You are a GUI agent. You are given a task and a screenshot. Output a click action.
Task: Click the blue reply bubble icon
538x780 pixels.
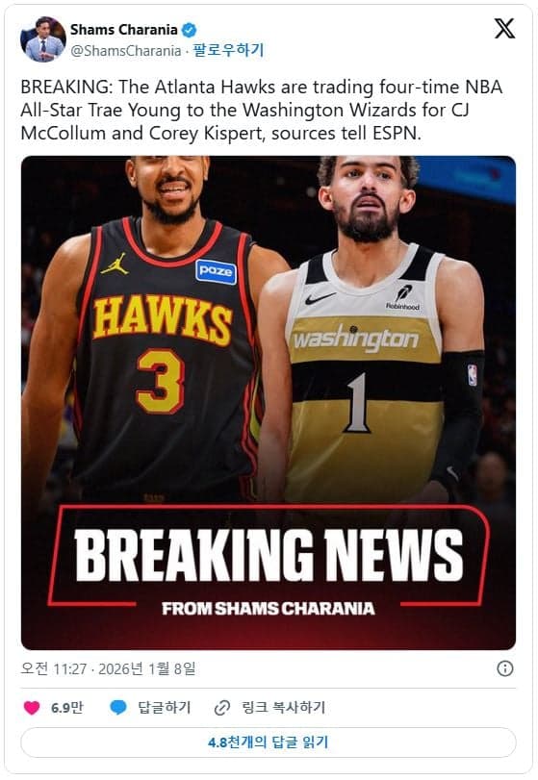[118, 707]
